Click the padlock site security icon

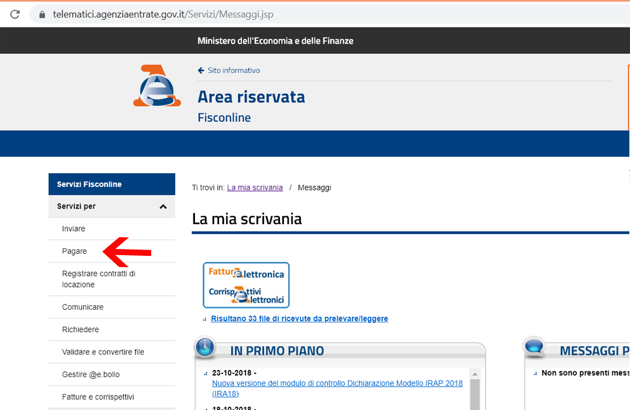click(42, 15)
